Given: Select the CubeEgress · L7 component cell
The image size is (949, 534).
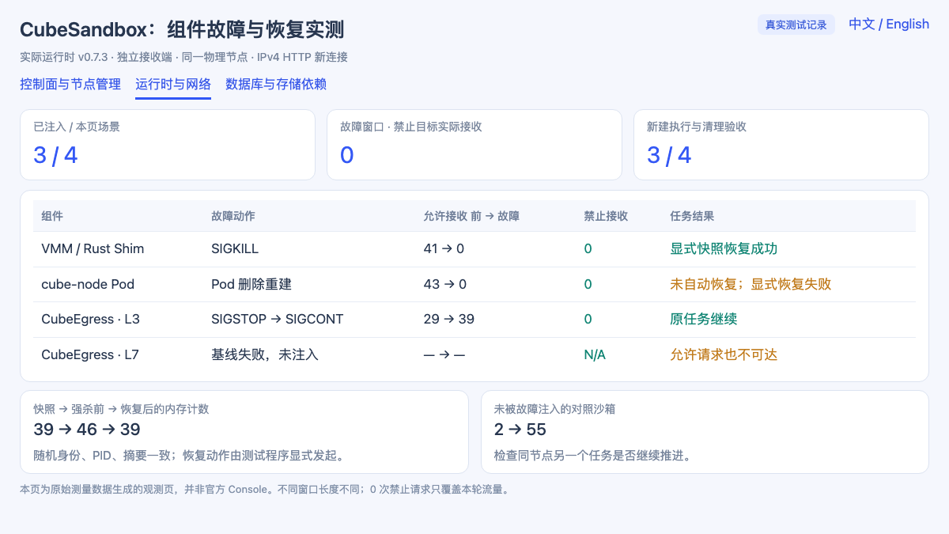Looking at the screenshot, I should [x=90, y=354].
